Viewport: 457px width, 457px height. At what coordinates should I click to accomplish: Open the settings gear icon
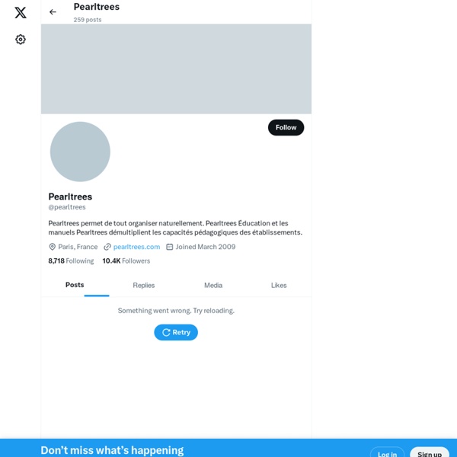tap(21, 40)
